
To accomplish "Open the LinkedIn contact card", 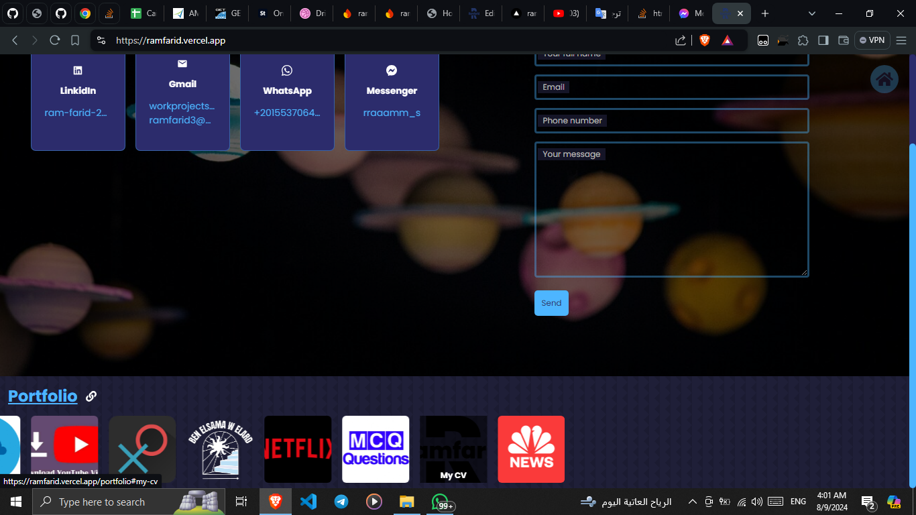I will [78, 101].
